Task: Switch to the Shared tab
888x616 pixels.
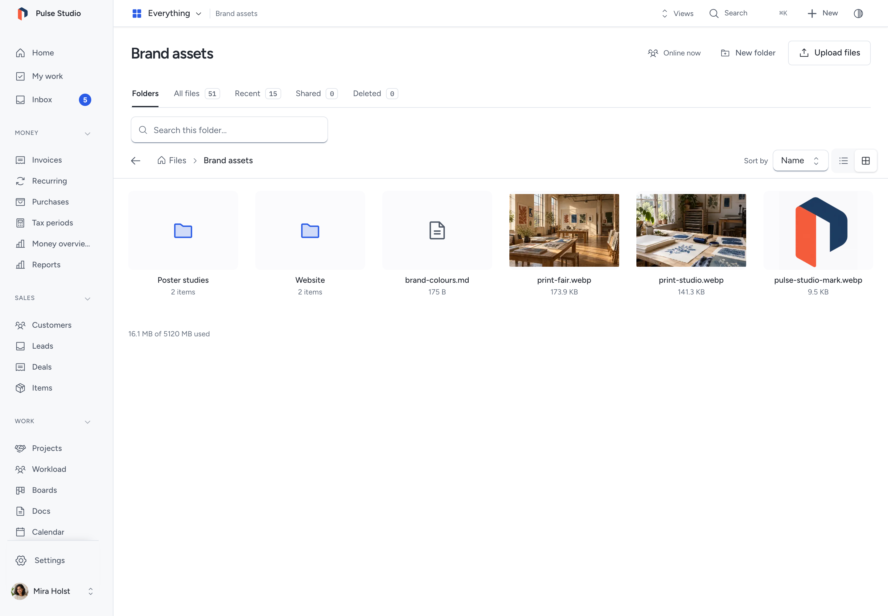Action: (316, 93)
